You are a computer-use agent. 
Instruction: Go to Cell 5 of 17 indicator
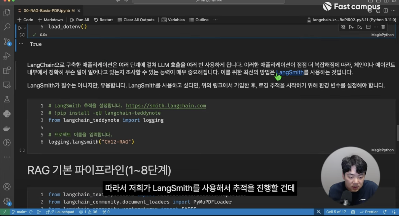[336, 212]
